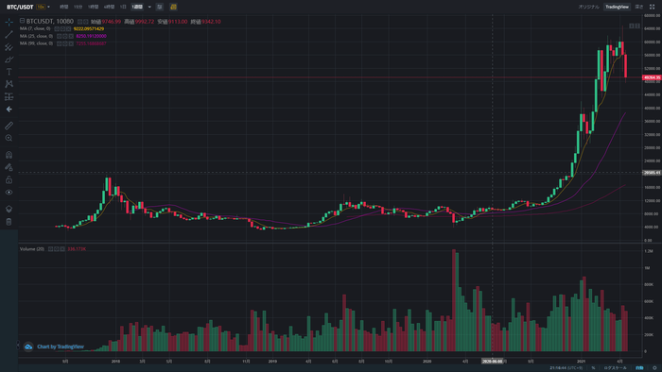This screenshot has width=662, height=372.
Task: Select the trend line drawing tool
Action: (x=9, y=35)
